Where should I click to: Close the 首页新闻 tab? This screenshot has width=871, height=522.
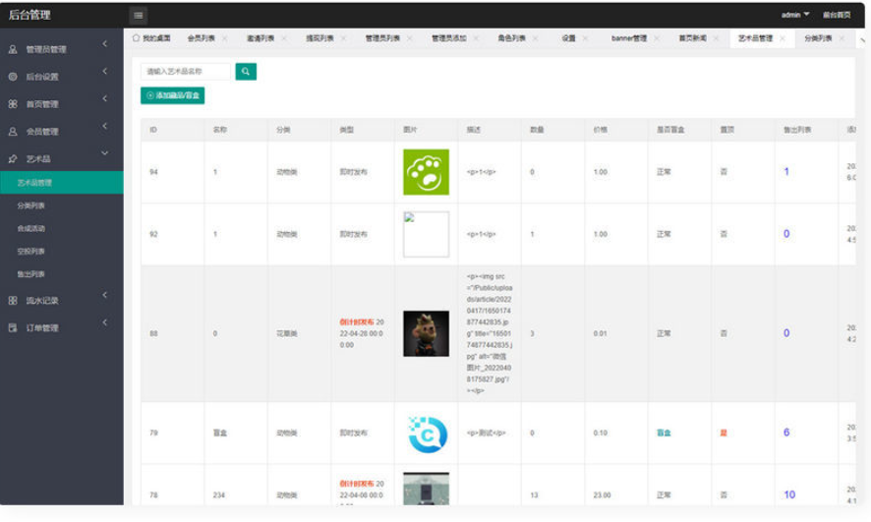point(716,38)
